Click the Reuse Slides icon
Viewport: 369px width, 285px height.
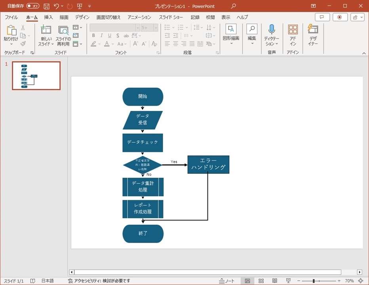[63, 30]
